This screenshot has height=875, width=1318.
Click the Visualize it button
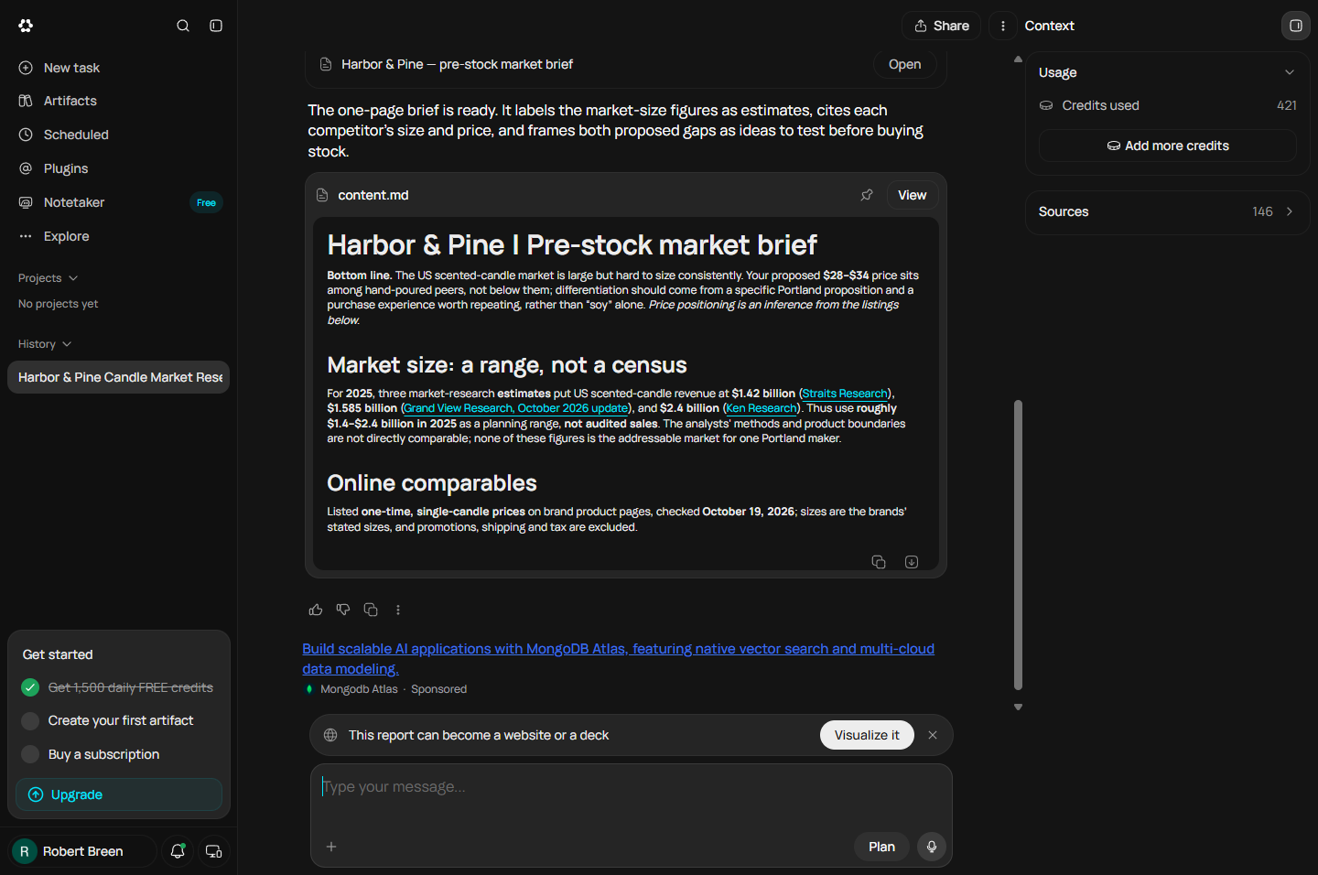point(867,735)
